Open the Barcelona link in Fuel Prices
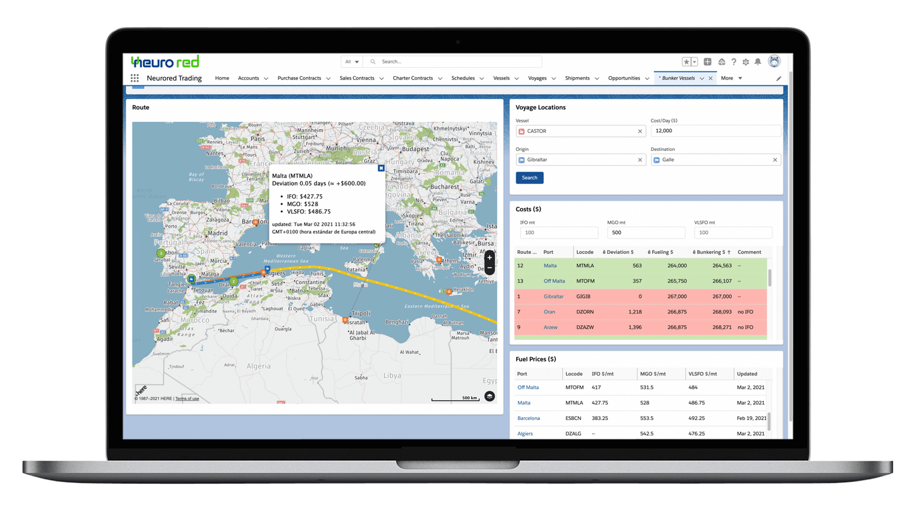Screen dimensions: 920x514 (529, 418)
